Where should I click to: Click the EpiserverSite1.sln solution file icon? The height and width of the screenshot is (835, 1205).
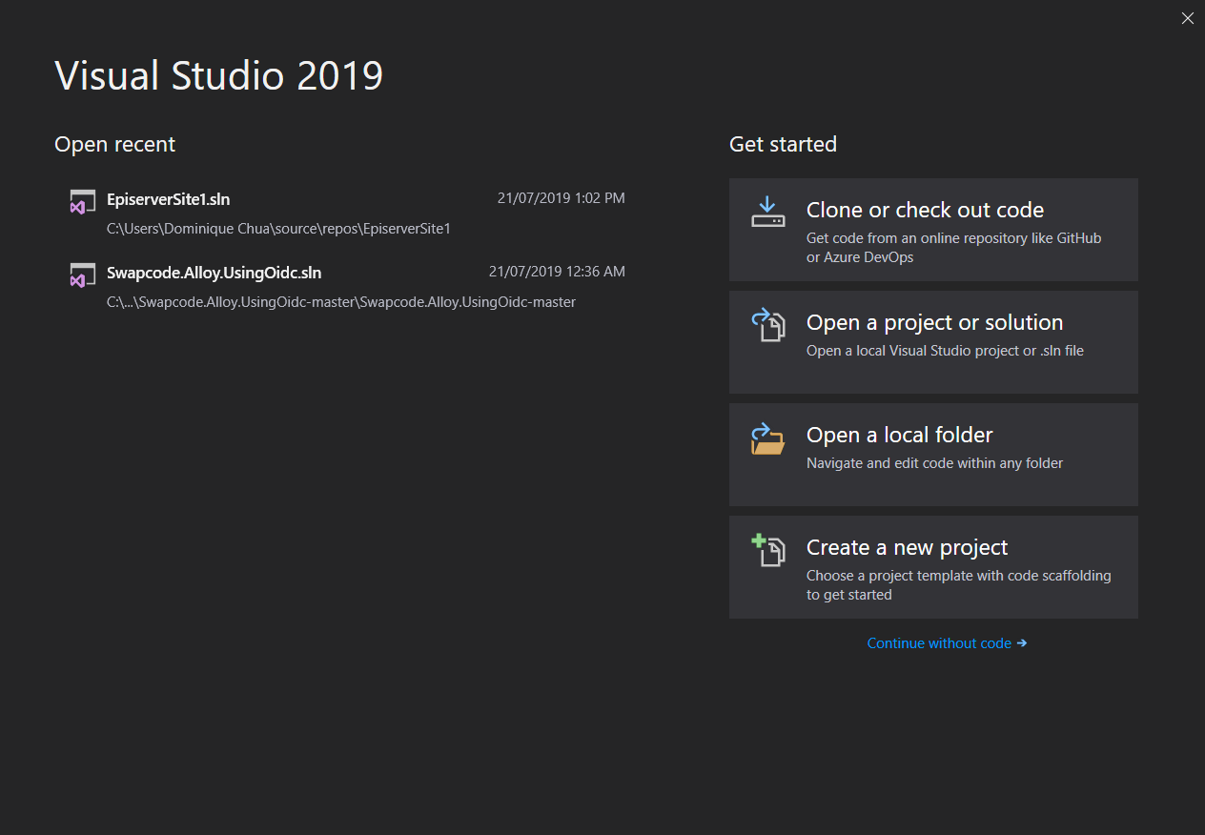point(82,201)
